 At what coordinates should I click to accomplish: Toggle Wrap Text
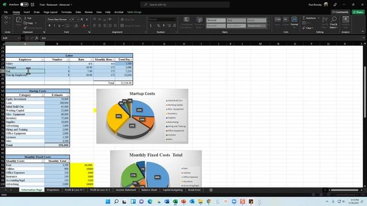[128, 19]
